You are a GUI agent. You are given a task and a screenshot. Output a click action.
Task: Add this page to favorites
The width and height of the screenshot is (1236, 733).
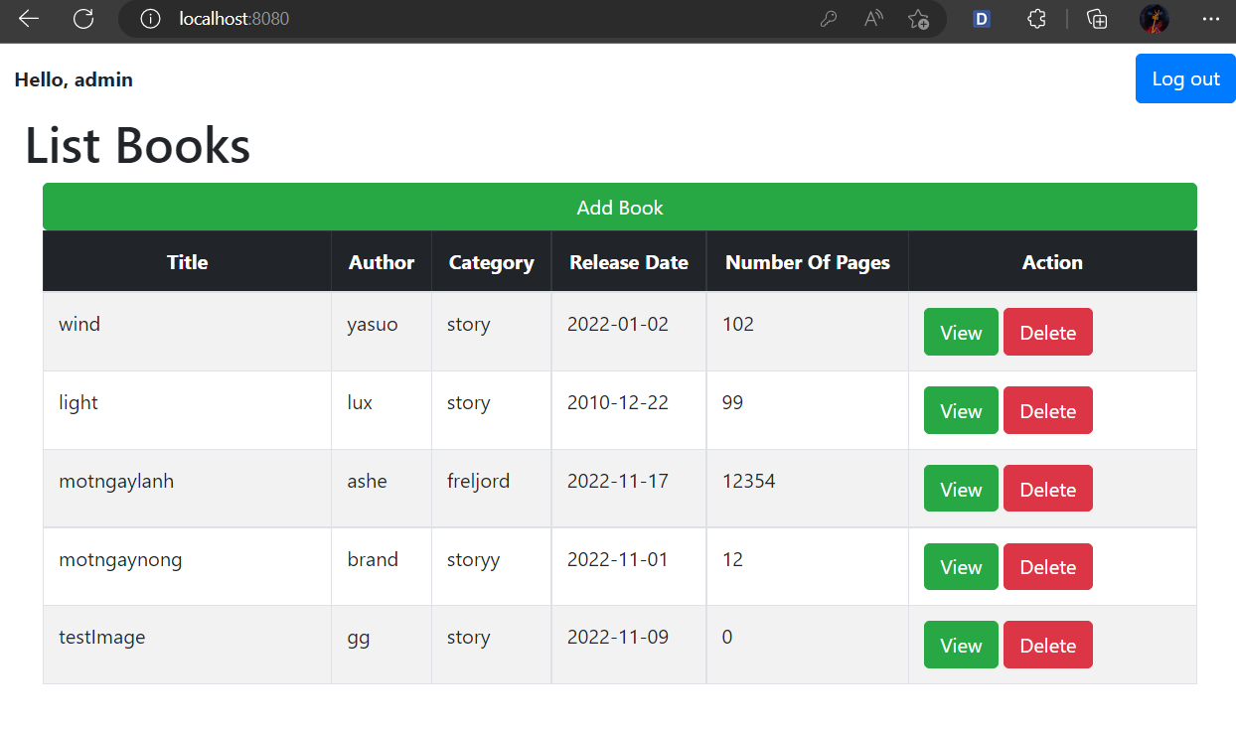(x=919, y=19)
